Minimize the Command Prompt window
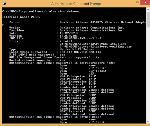Screen dimensions: 150x126 (x=131, y=3)
